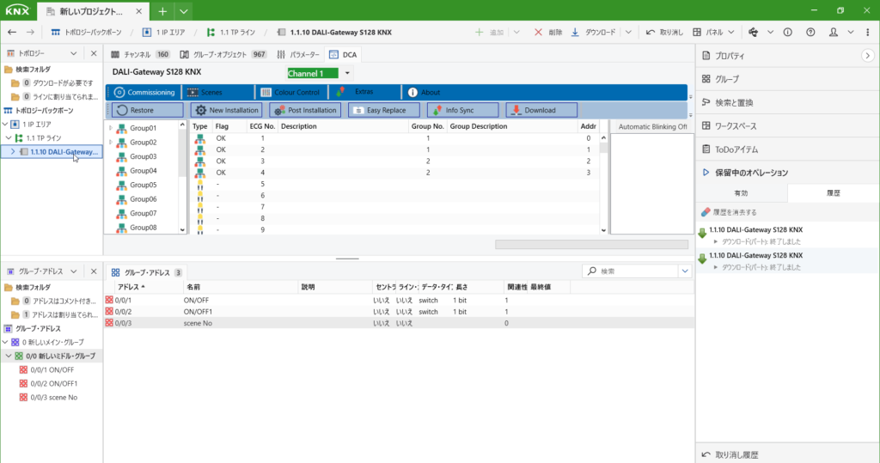Collapse 0/0 新しいミドル・グループ node

point(9,356)
